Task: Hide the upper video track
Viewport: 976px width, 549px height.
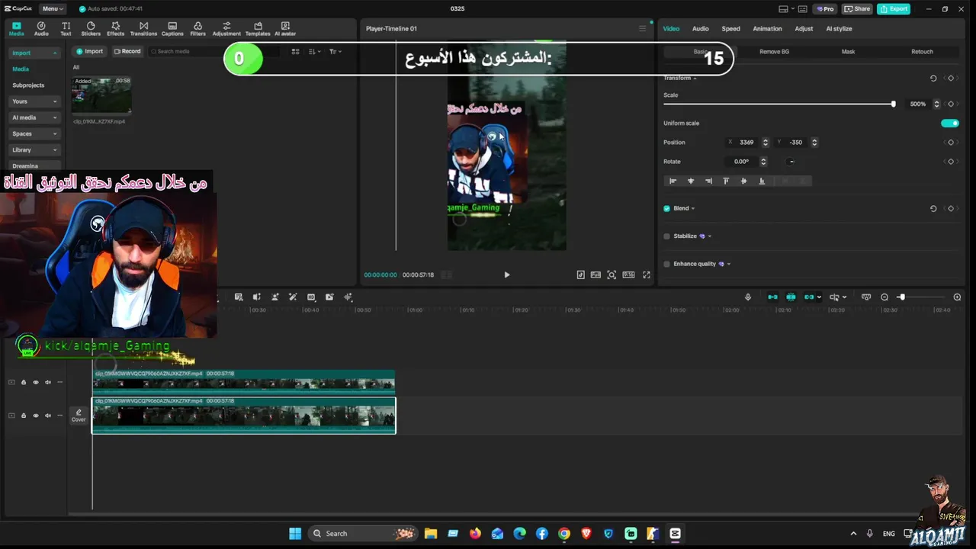Action: click(35, 382)
